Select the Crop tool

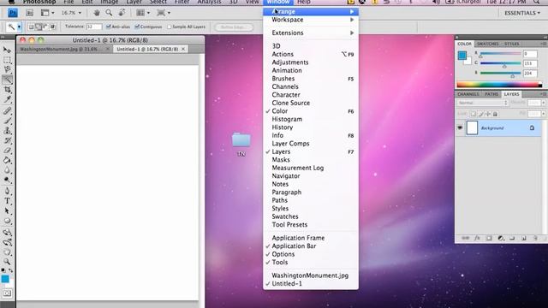(7, 90)
